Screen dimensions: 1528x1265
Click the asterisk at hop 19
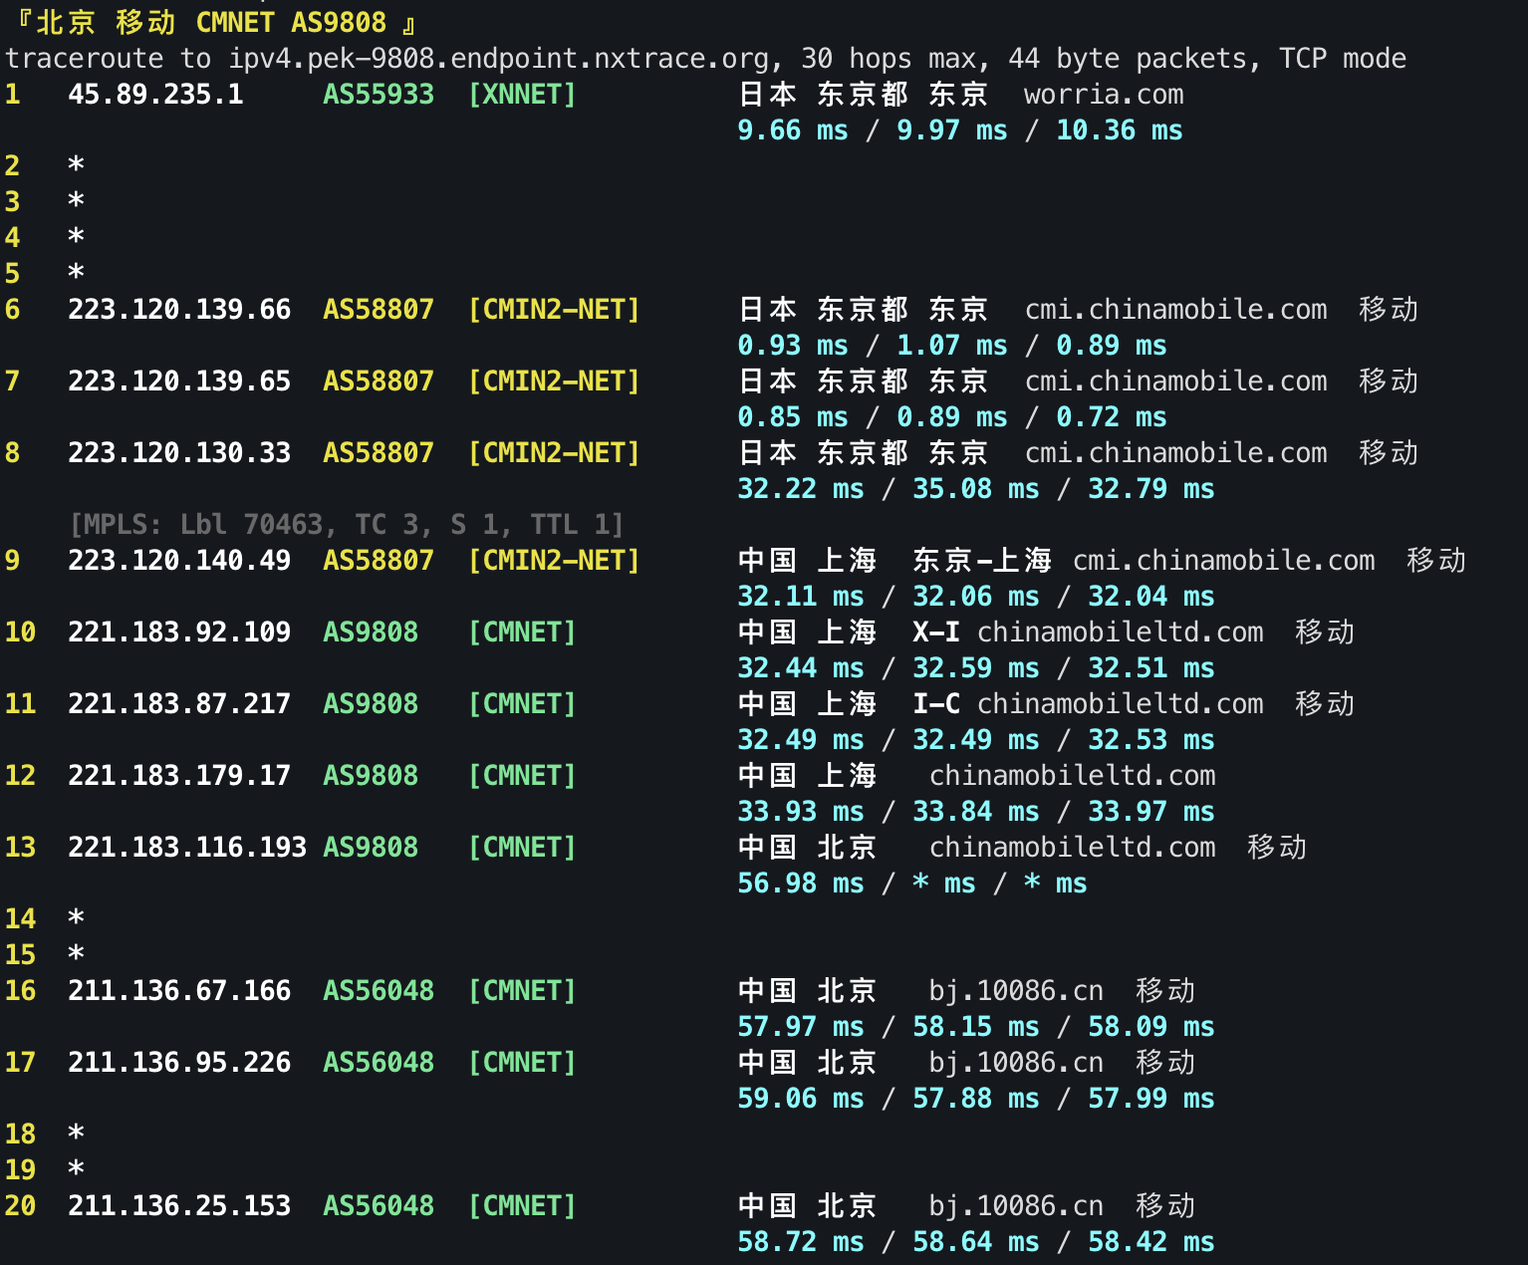(x=76, y=1168)
